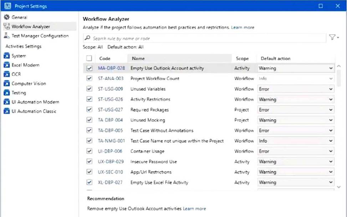Open default action dropdown for MA-DBP-028

(x=296, y=68)
